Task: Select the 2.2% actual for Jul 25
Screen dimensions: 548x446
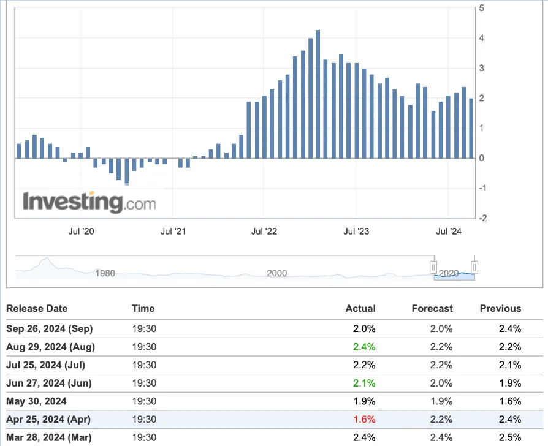Action: [364, 365]
